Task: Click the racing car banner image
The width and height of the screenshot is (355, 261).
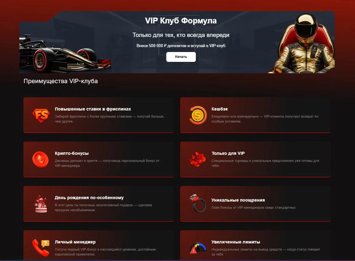Action: (x=65, y=54)
